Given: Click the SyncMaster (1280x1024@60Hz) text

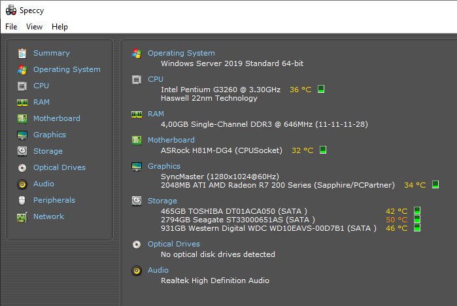Looking at the screenshot, I should pos(220,177).
